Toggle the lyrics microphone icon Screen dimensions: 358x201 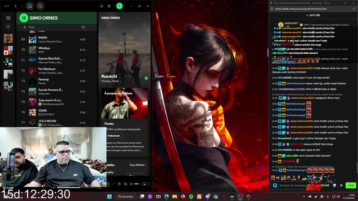pos(114,184)
